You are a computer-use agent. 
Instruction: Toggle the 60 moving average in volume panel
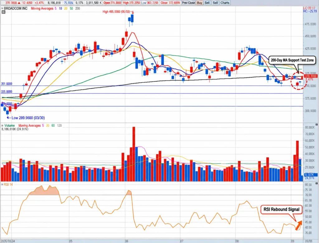point(53,126)
